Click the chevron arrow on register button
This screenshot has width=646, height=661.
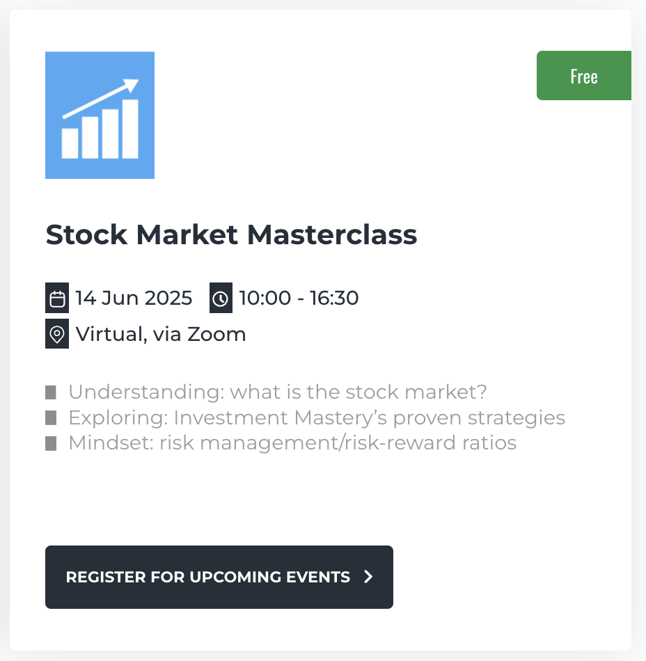(368, 577)
